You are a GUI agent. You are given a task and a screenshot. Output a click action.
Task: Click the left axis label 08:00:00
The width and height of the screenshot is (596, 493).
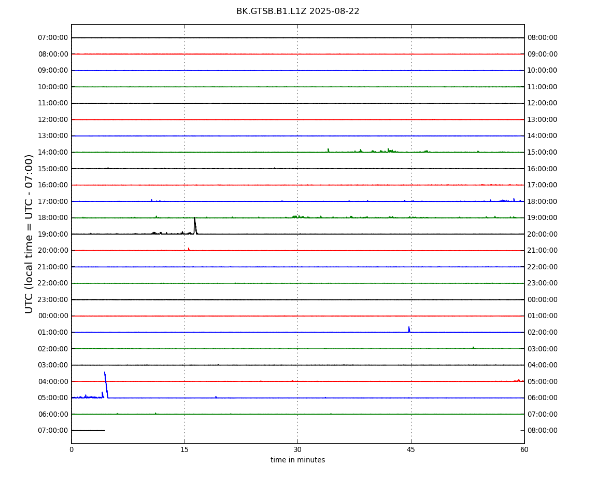53,54
